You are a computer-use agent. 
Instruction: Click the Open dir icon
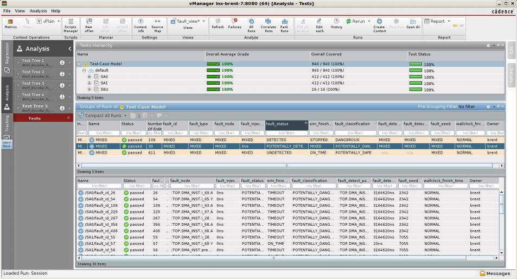(413, 24)
